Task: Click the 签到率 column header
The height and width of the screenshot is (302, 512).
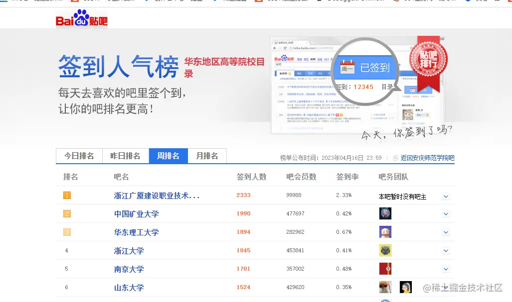Action: tap(347, 177)
